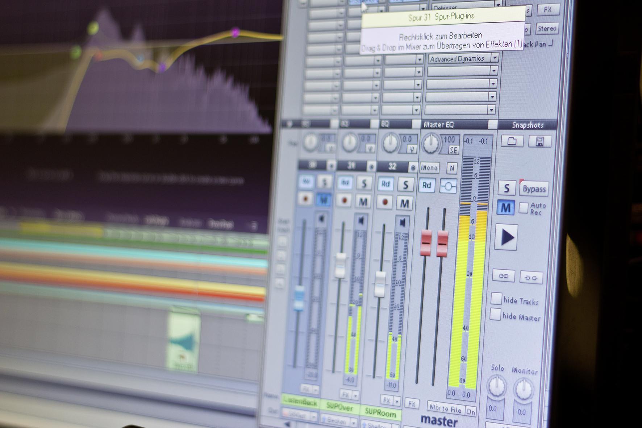Arm record on track 31
The height and width of the screenshot is (428, 642).
click(344, 200)
